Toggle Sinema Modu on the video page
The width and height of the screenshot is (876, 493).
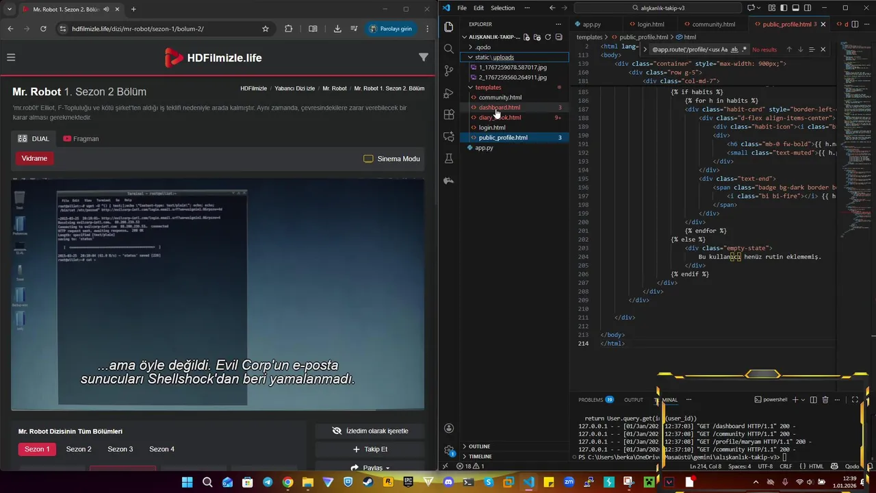click(391, 159)
